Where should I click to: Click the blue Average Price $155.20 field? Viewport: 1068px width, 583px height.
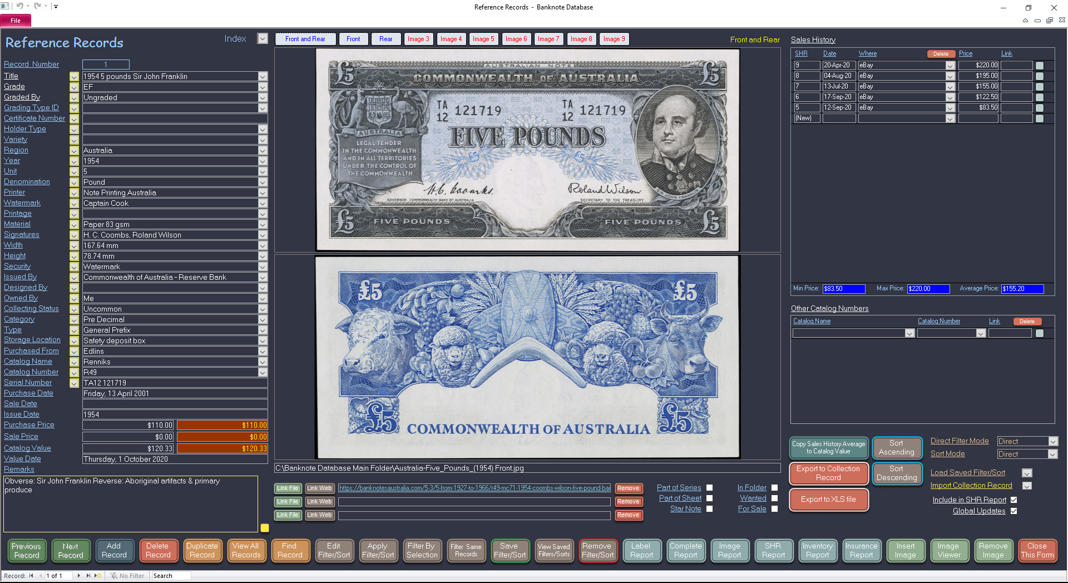tap(1022, 289)
